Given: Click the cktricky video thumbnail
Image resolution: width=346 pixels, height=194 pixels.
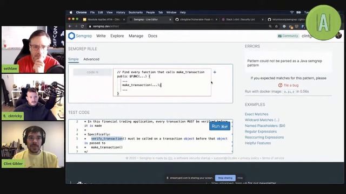Looking at the screenshot, I should pos(33,97).
